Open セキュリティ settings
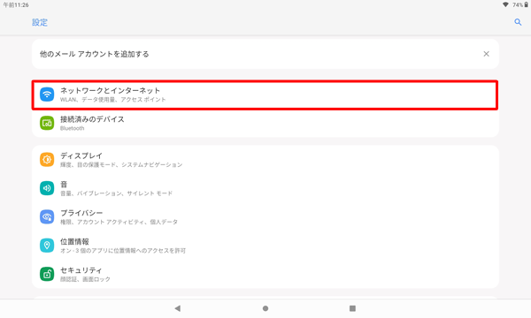Image resolution: width=531 pixels, height=318 pixels. pos(265,274)
